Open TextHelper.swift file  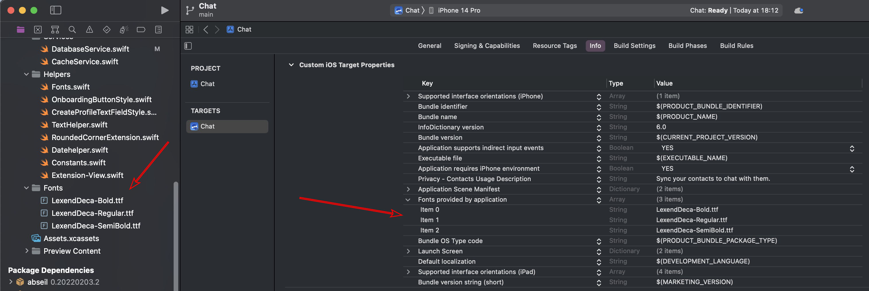(79, 125)
